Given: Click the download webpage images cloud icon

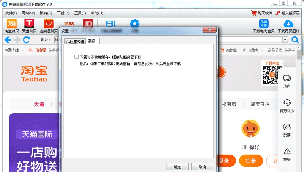Looking at the screenshot, I should pyautogui.click(x=288, y=26).
